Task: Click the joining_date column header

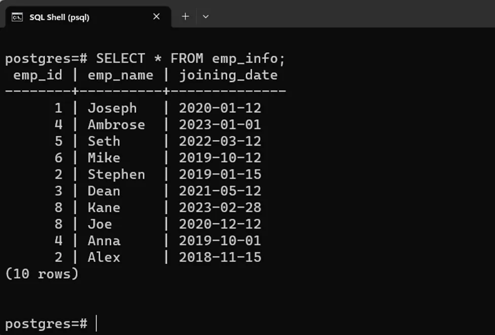Action: click(x=228, y=76)
